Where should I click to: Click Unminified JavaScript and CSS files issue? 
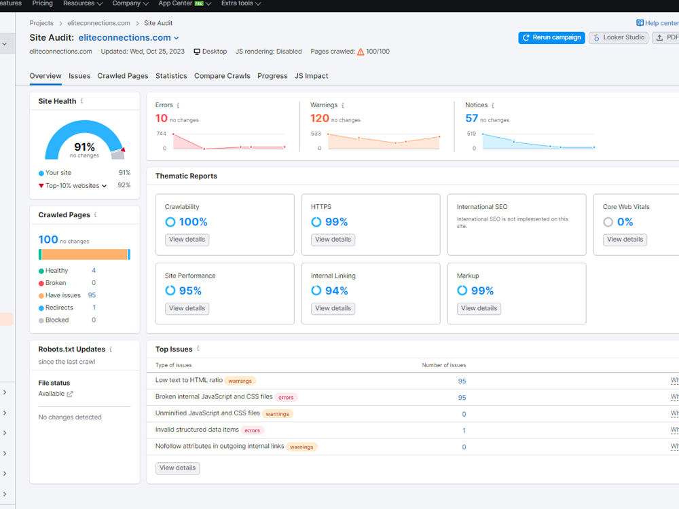[207, 413]
